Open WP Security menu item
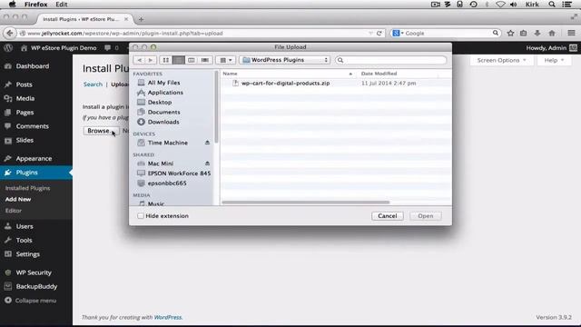The height and width of the screenshot is (327, 581). (34, 272)
